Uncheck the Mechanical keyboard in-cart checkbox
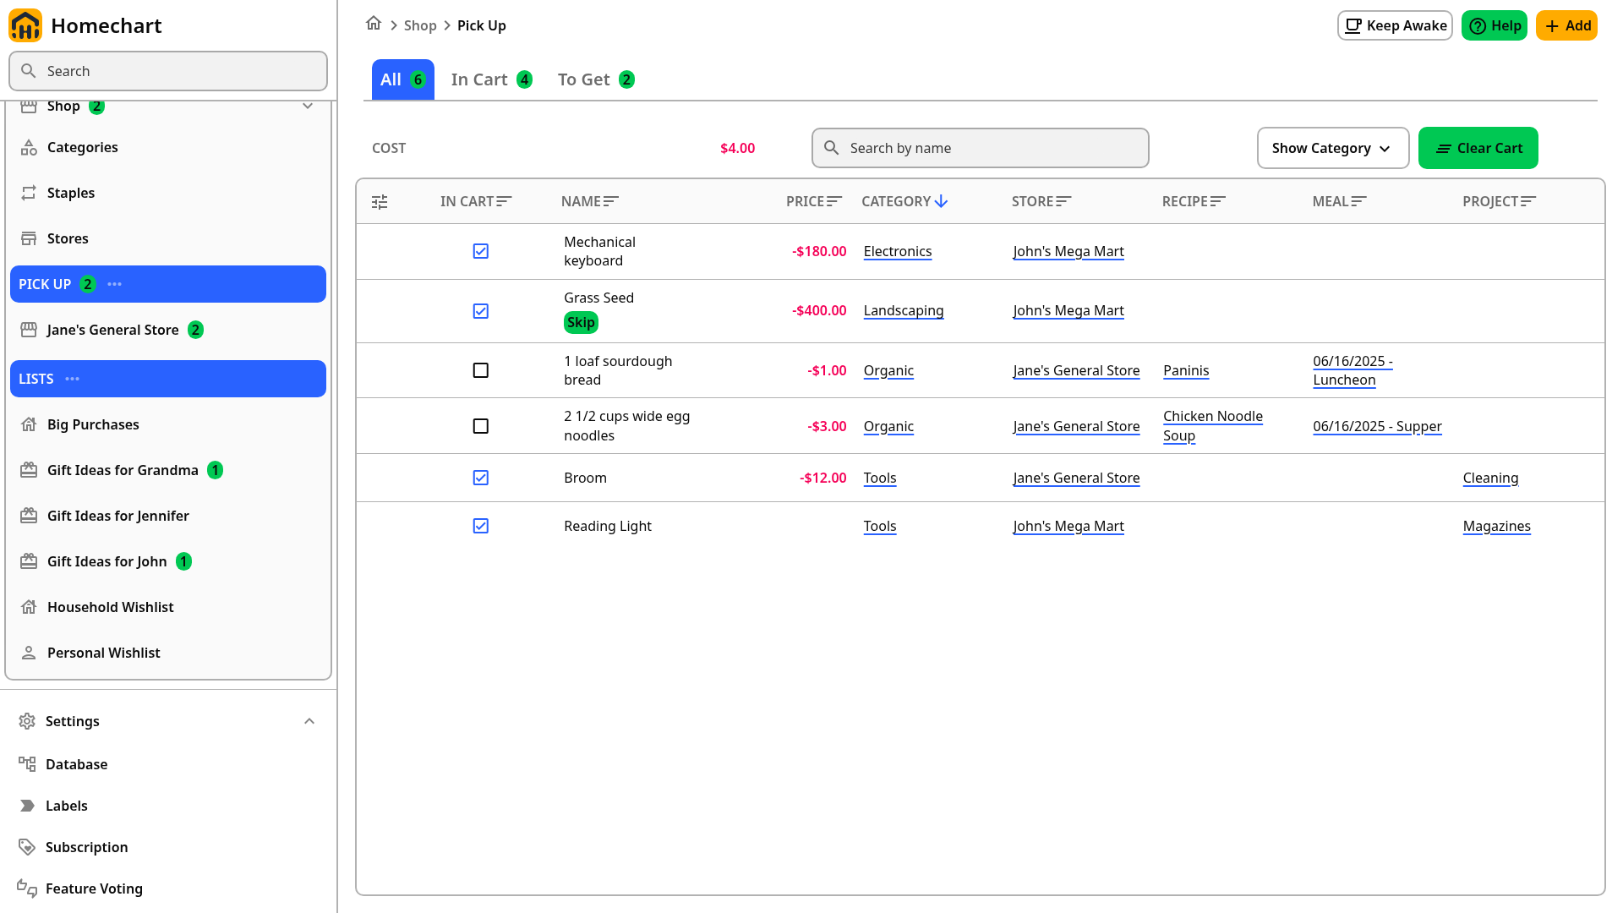The image size is (1623, 913). [x=481, y=251]
